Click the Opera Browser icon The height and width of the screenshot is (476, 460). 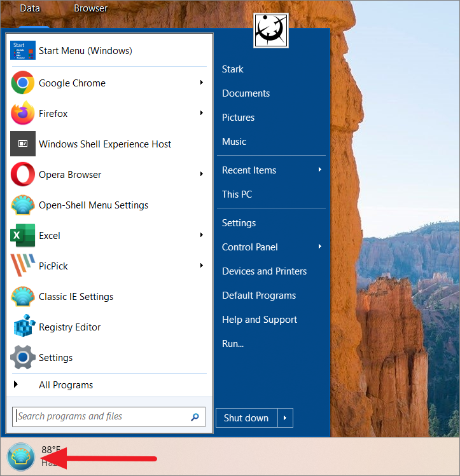coord(22,175)
